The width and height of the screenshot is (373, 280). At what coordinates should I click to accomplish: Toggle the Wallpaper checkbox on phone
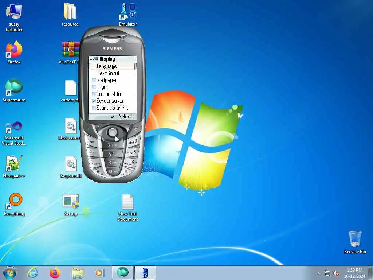[x=94, y=80]
